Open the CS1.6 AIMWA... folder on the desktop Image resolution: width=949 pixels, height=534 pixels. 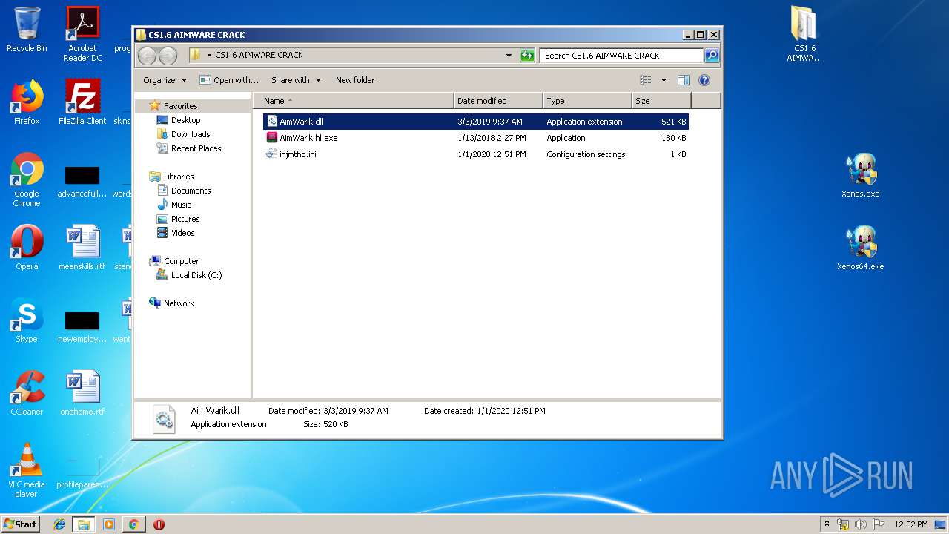point(804,34)
